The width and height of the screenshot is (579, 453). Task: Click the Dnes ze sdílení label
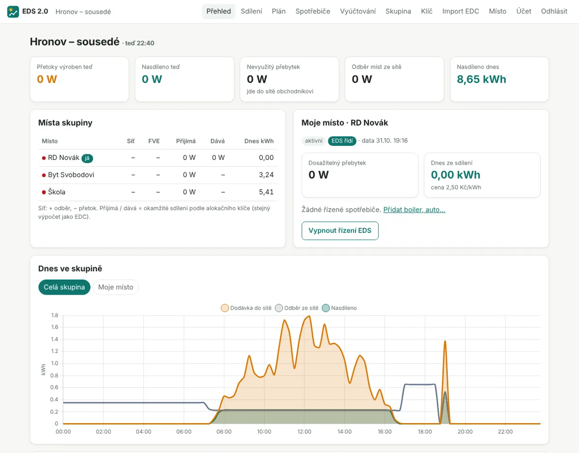pos(452,163)
